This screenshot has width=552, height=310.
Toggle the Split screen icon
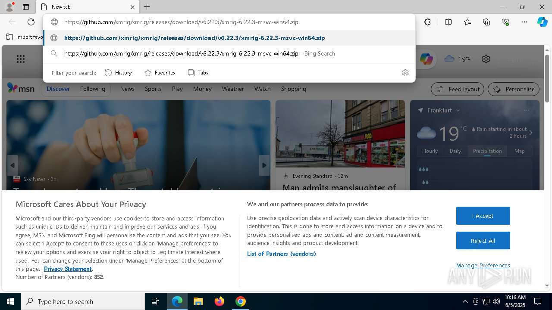point(448,22)
